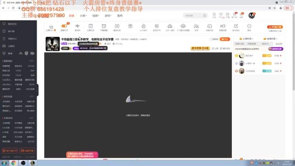The width and height of the screenshot is (295, 166).
Task: Expand the 视频 dropdown menu
Action: click(96, 16)
